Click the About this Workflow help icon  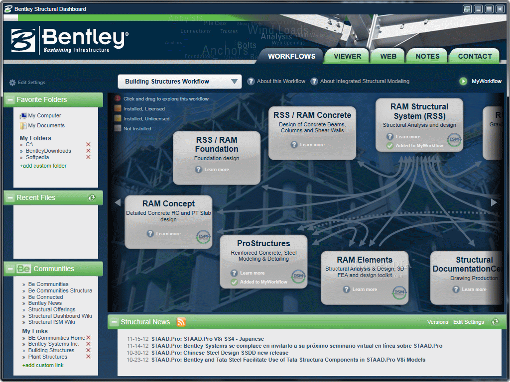251,81
